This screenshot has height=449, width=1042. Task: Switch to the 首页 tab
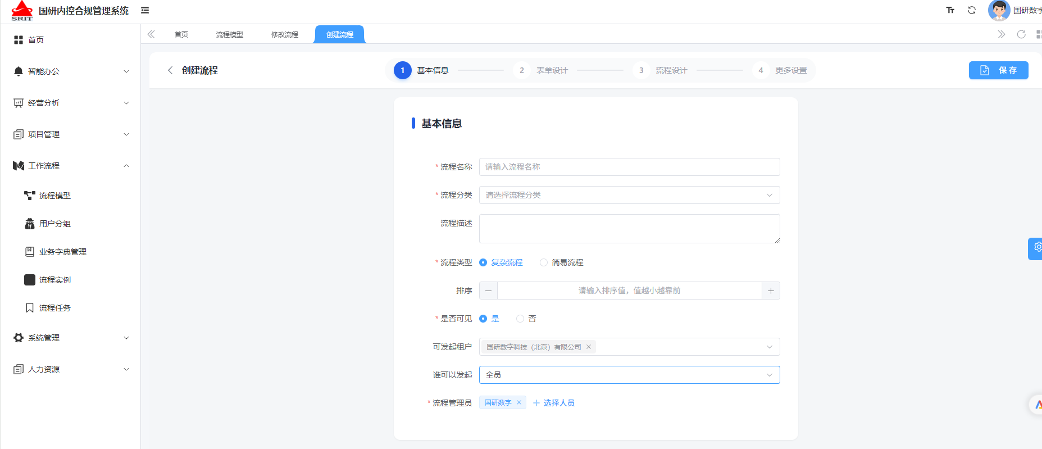tap(181, 35)
